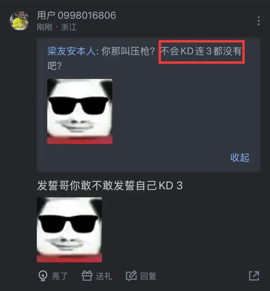Image resolution: width=270 pixels, height=291 pixels.
Task: View the panda meme in quoted comment
Action: [x=80, y=111]
